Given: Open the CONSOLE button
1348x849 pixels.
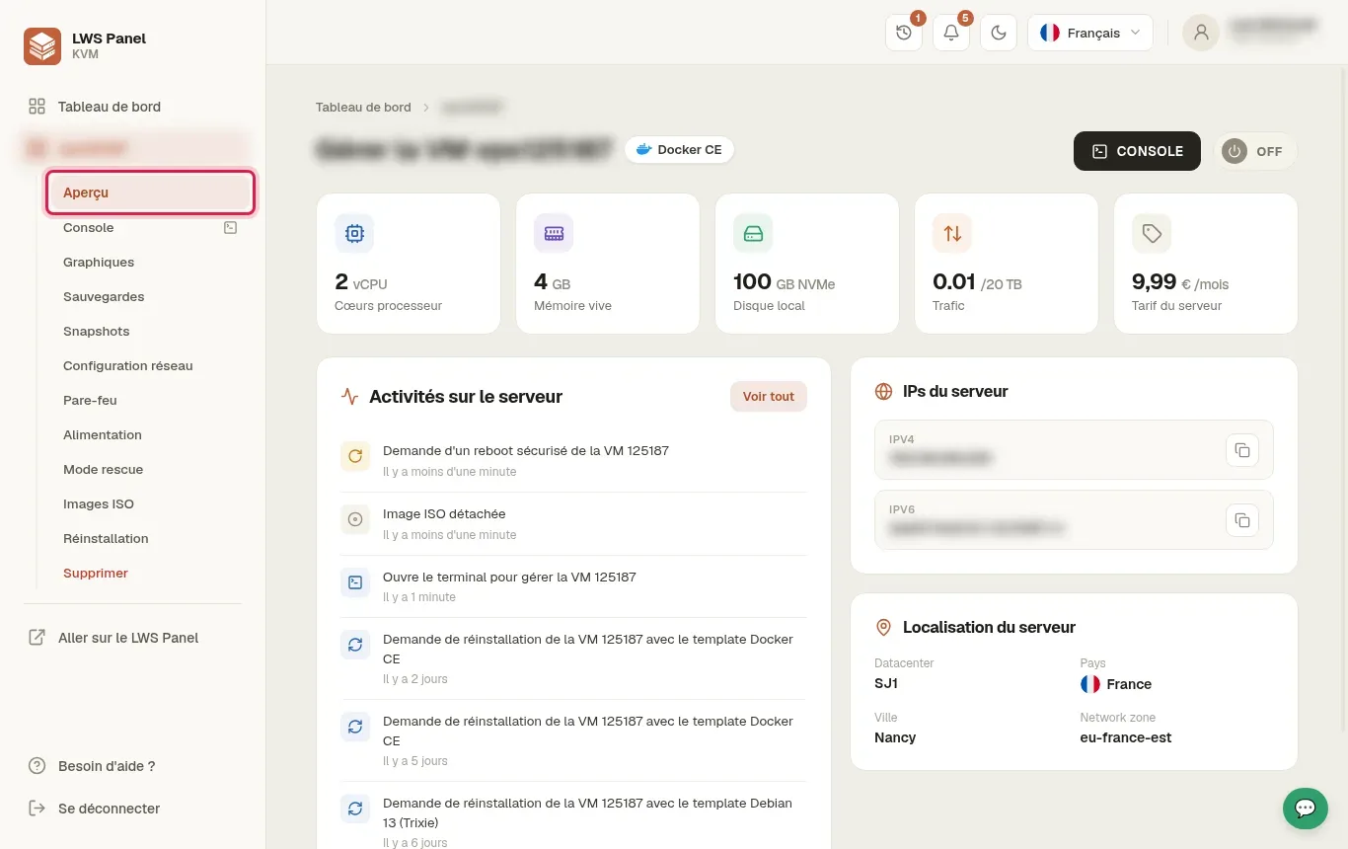Looking at the screenshot, I should [x=1137, y=151].
